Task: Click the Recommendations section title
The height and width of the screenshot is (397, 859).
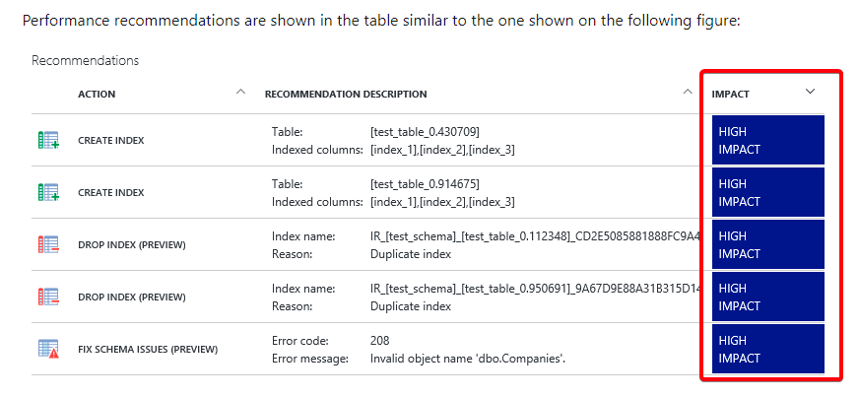Action: point(85,61)
